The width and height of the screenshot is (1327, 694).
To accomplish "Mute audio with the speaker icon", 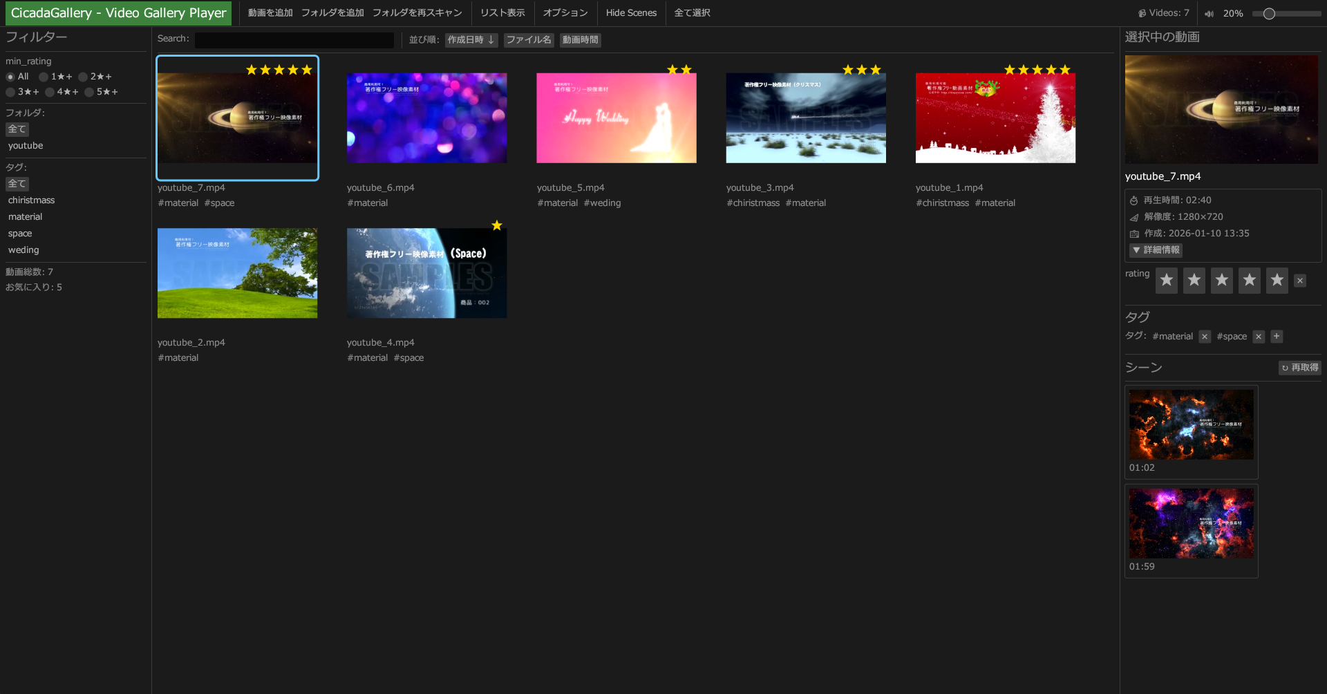I will pos(1209,14).
